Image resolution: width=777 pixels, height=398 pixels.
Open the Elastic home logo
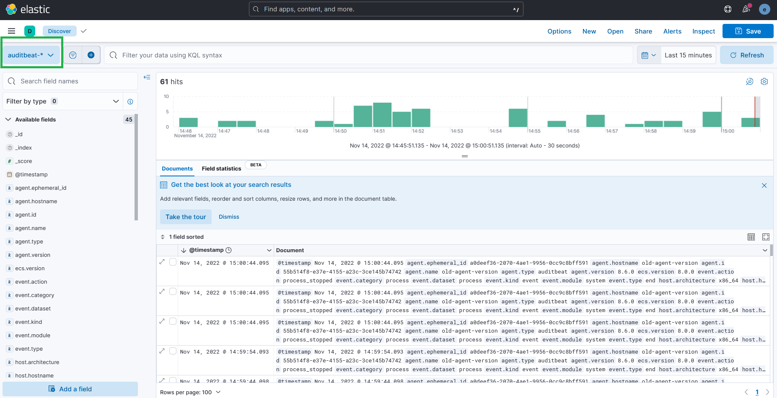[x=28, y=9]
